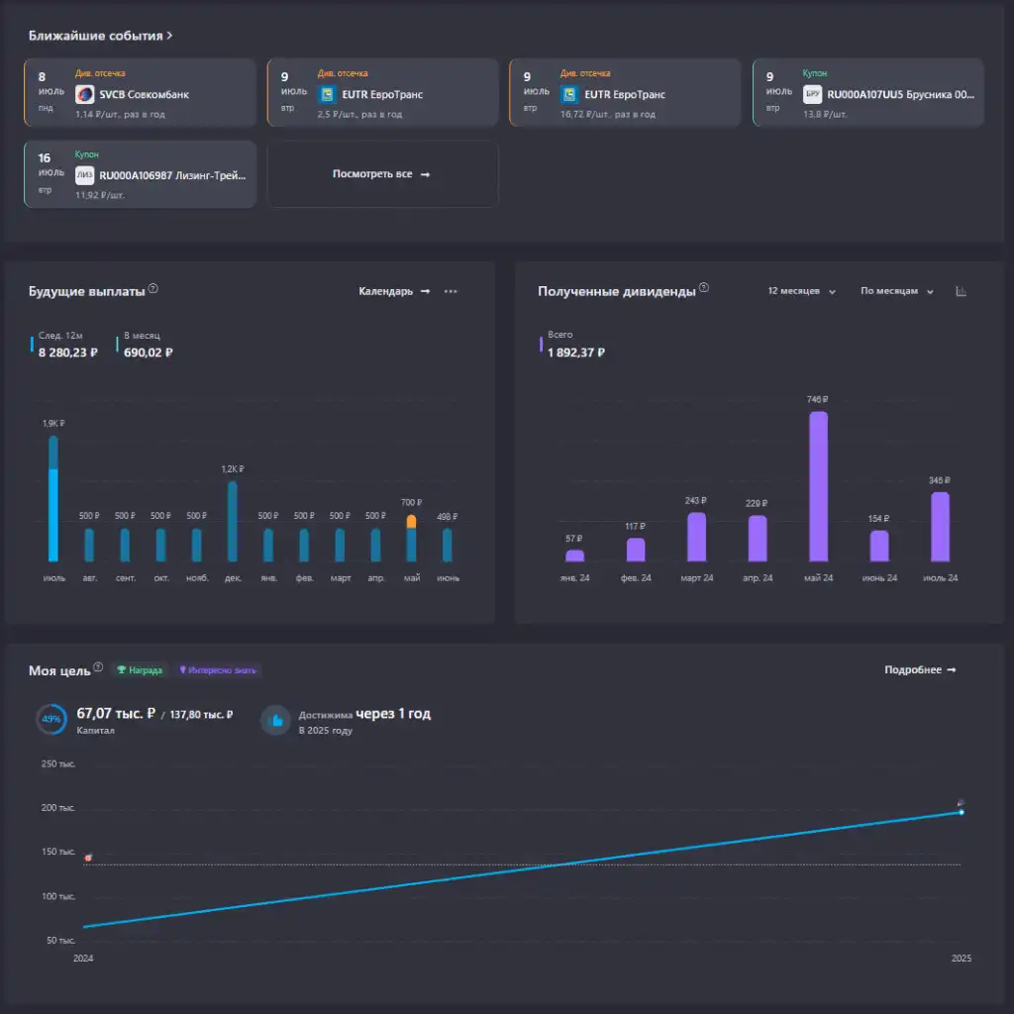Click the Брусника bond logo icon

click(812, 95)
